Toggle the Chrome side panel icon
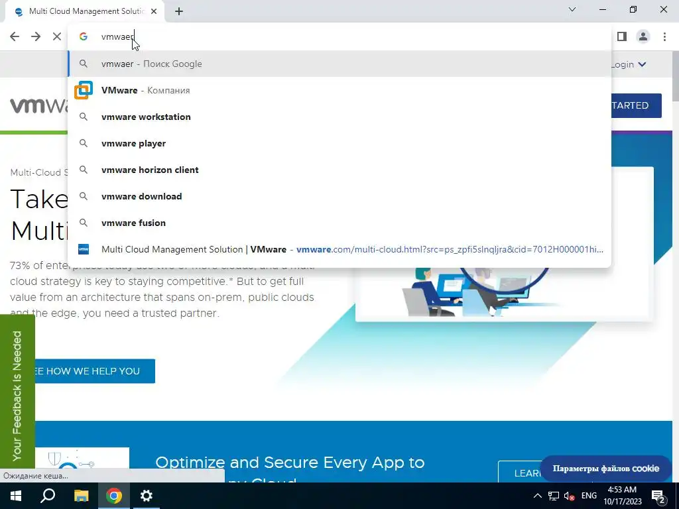Screen dimensions: 679x509 click(622, 37)
